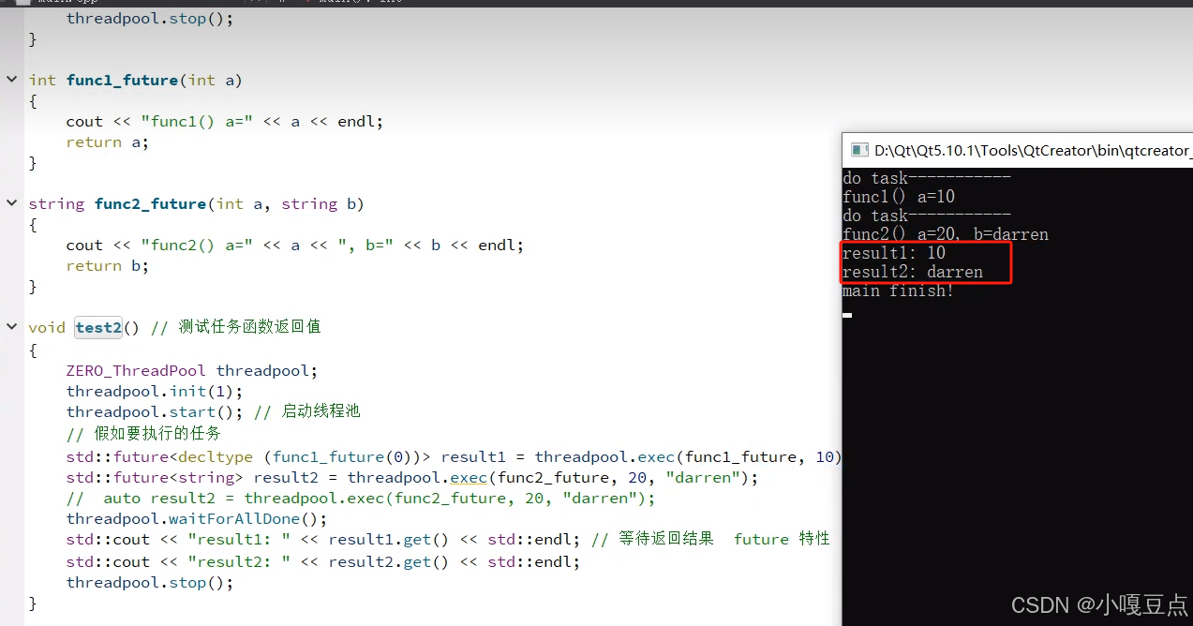The height and width of the screenshot is (626, 1193).
Task: Click commented '// auto result2 = threadpool.exec' line
Action: (361, 499)
